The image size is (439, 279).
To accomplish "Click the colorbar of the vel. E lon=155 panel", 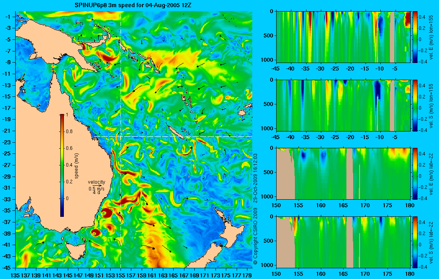I will [x=415, y=37].
